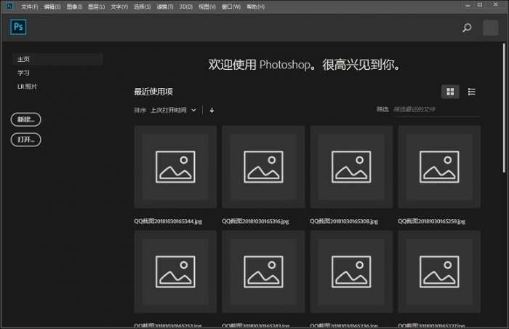Maximize the Photoshop window
509x329 pixels.
click(480, 5)
